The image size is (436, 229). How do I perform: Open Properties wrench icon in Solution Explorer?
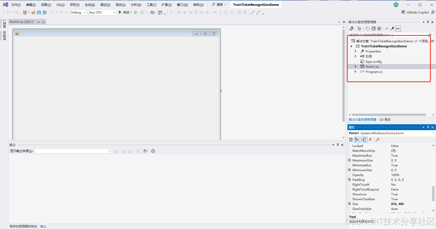coord(392,29)
